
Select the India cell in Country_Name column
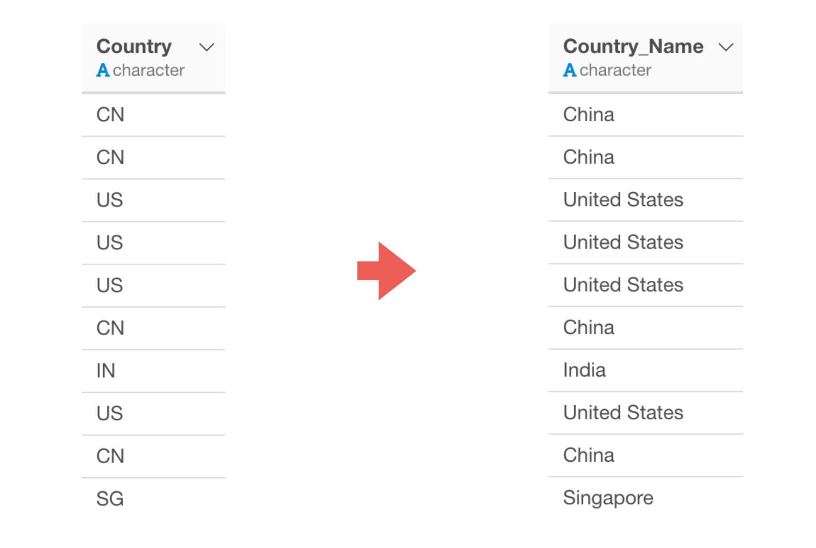pos(646,370)
